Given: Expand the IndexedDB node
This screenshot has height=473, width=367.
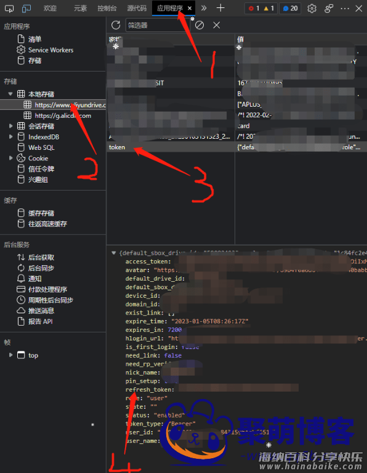Looking at the screenshot, I should point(10,137).
